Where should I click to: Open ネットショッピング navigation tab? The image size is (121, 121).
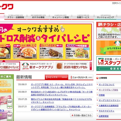point(105,17)
